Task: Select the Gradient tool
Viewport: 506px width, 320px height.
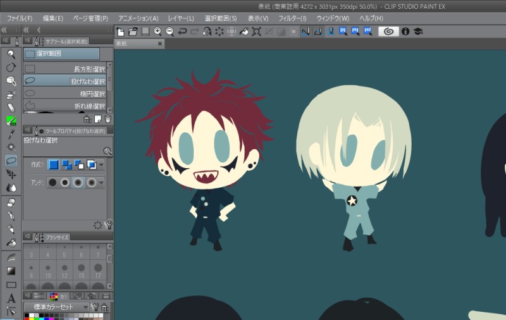Action: click(11, 271)
